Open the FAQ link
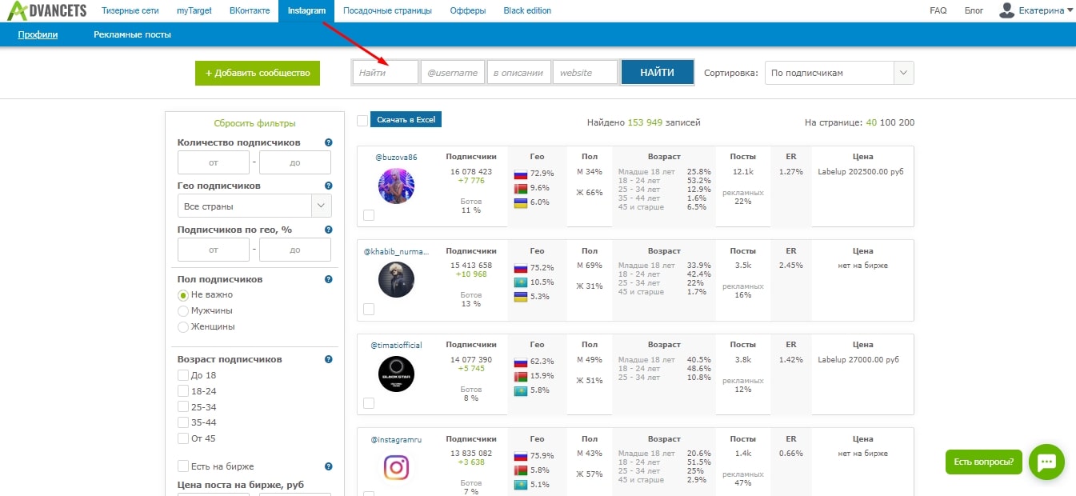Viewport: 1076px width, 496px height. [938, 10]
